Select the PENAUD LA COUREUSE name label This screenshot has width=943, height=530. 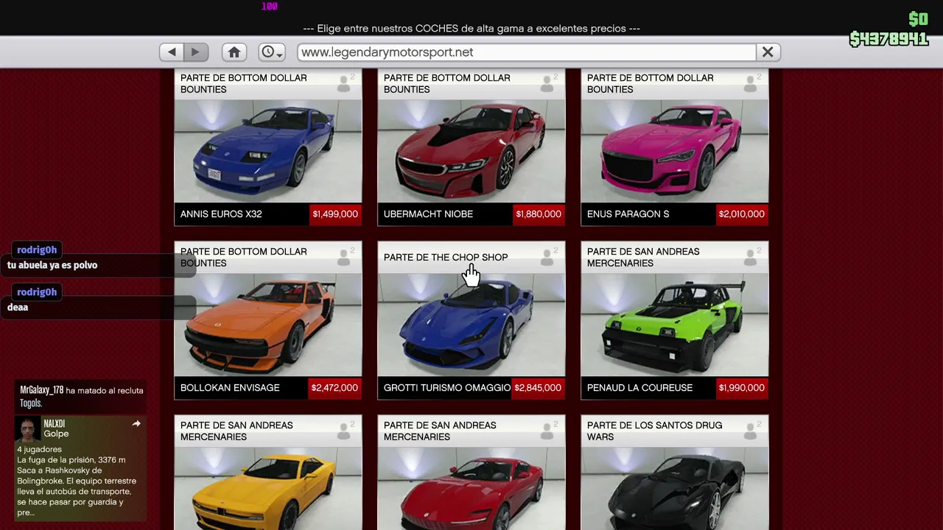pos(639,388)
